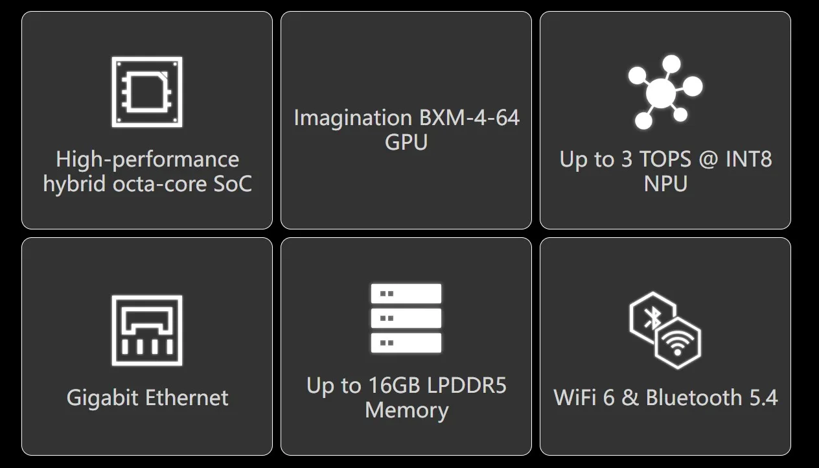The image size is (819, 468).
Task: Click the Ethernet port icon
Action: [x=147, y=331]
